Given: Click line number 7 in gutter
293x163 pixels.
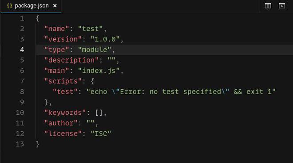Looking at the screenshot, I should 22,81.
